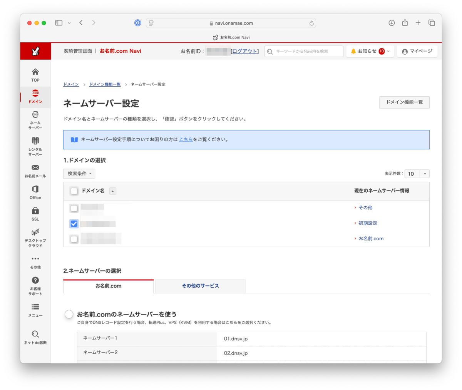Screen dimensions: 462x390
Task: Go back with Safari back arrow
Action: (81, 23)
